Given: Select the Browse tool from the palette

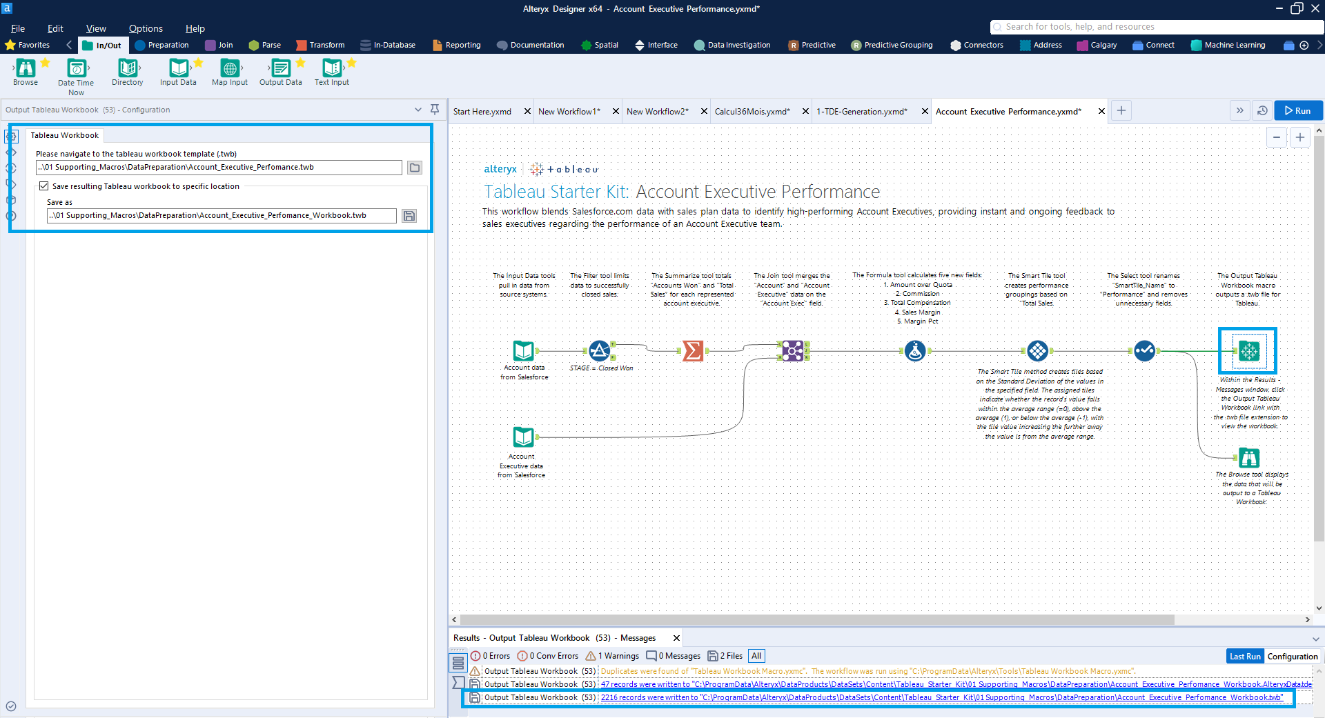Looking at the screenshot, I should point(26,69).
